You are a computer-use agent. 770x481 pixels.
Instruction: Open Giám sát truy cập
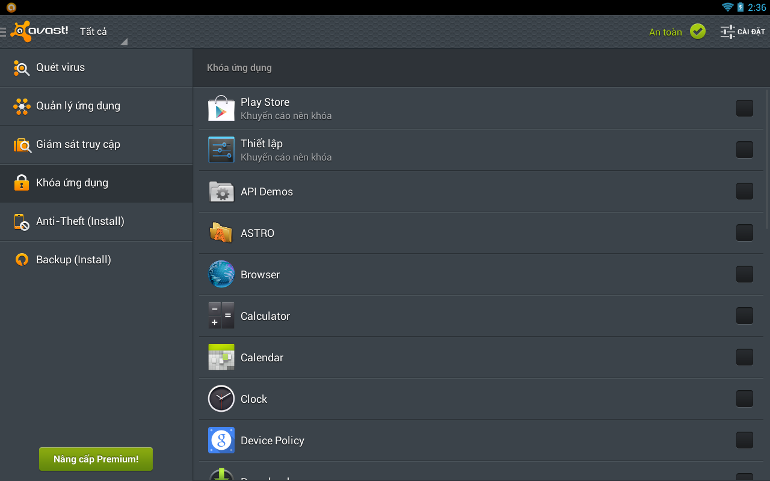click(x=96, y=145)
